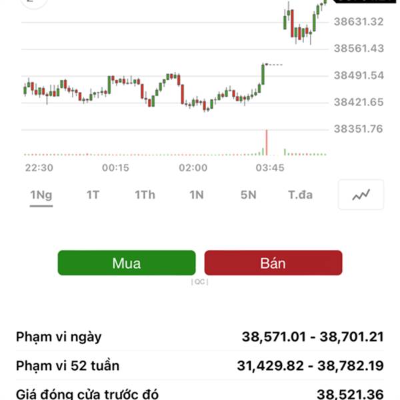Select the 1Ng timeframe tab
Viewport: 400px width, 400px height.
coord(41,195)
